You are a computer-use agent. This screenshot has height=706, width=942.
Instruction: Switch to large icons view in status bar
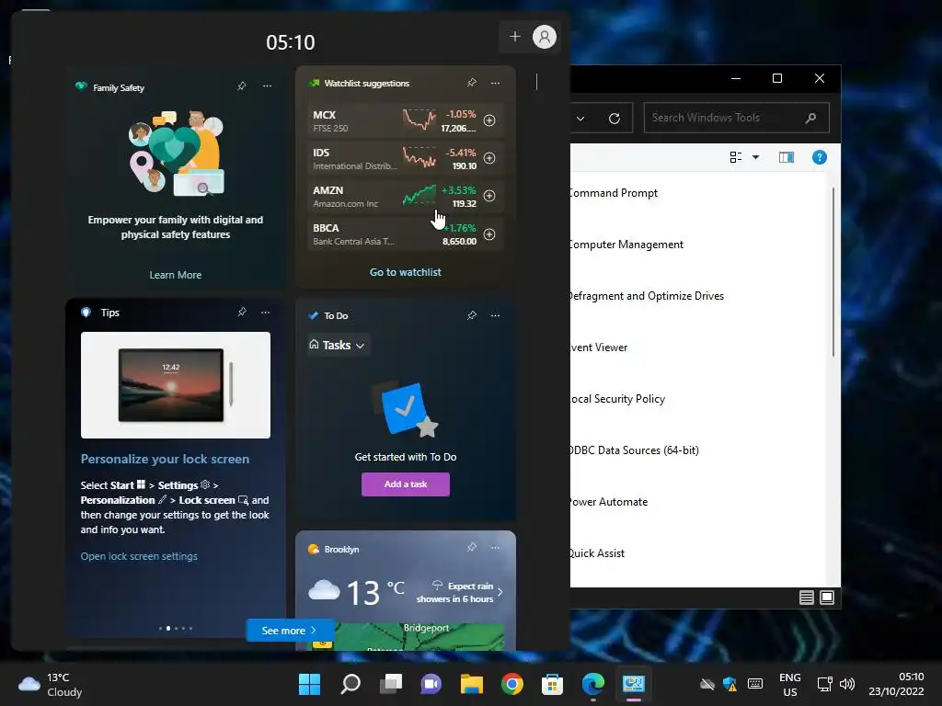coord(827,598)
